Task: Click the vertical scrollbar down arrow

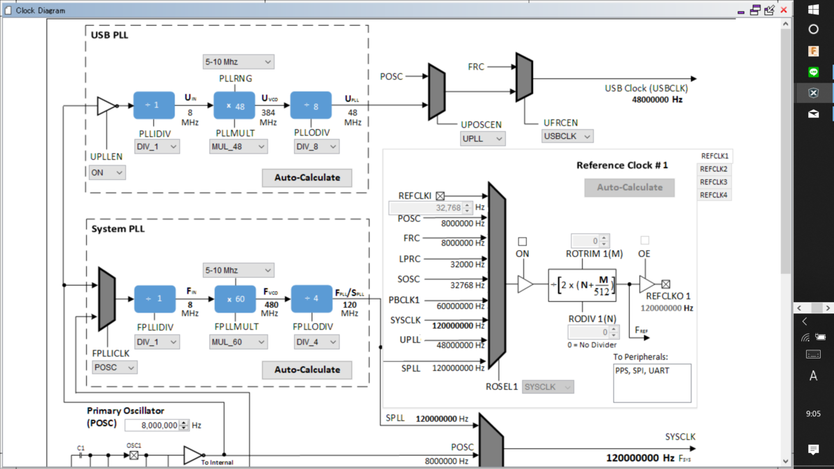Action: pyautogui.click(x=785, y=461)
